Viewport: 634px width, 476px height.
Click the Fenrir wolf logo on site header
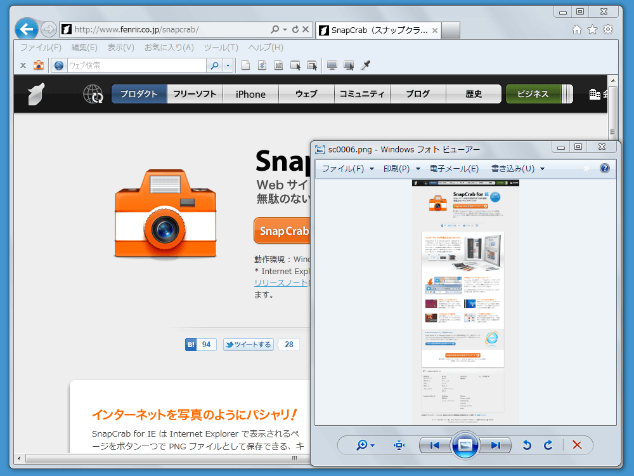[x=36, y=94]
